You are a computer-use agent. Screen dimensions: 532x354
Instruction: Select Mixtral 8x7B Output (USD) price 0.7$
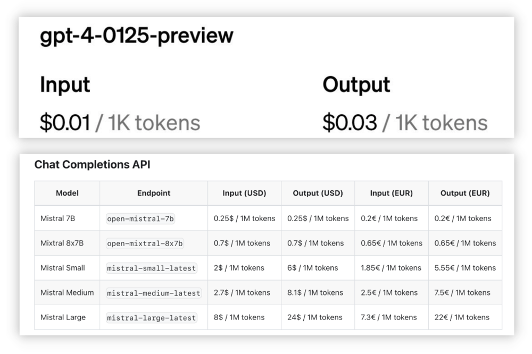click(x=315, y=243)
